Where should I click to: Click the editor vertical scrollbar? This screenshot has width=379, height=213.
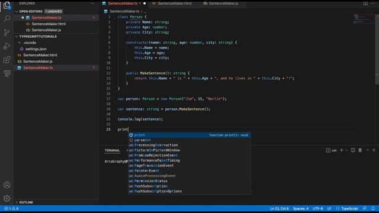pos(377,50)
